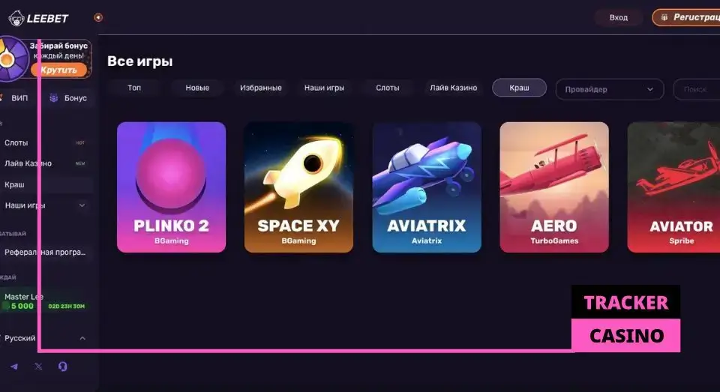Select the Краш filter tab

click(x=519, y=88)
